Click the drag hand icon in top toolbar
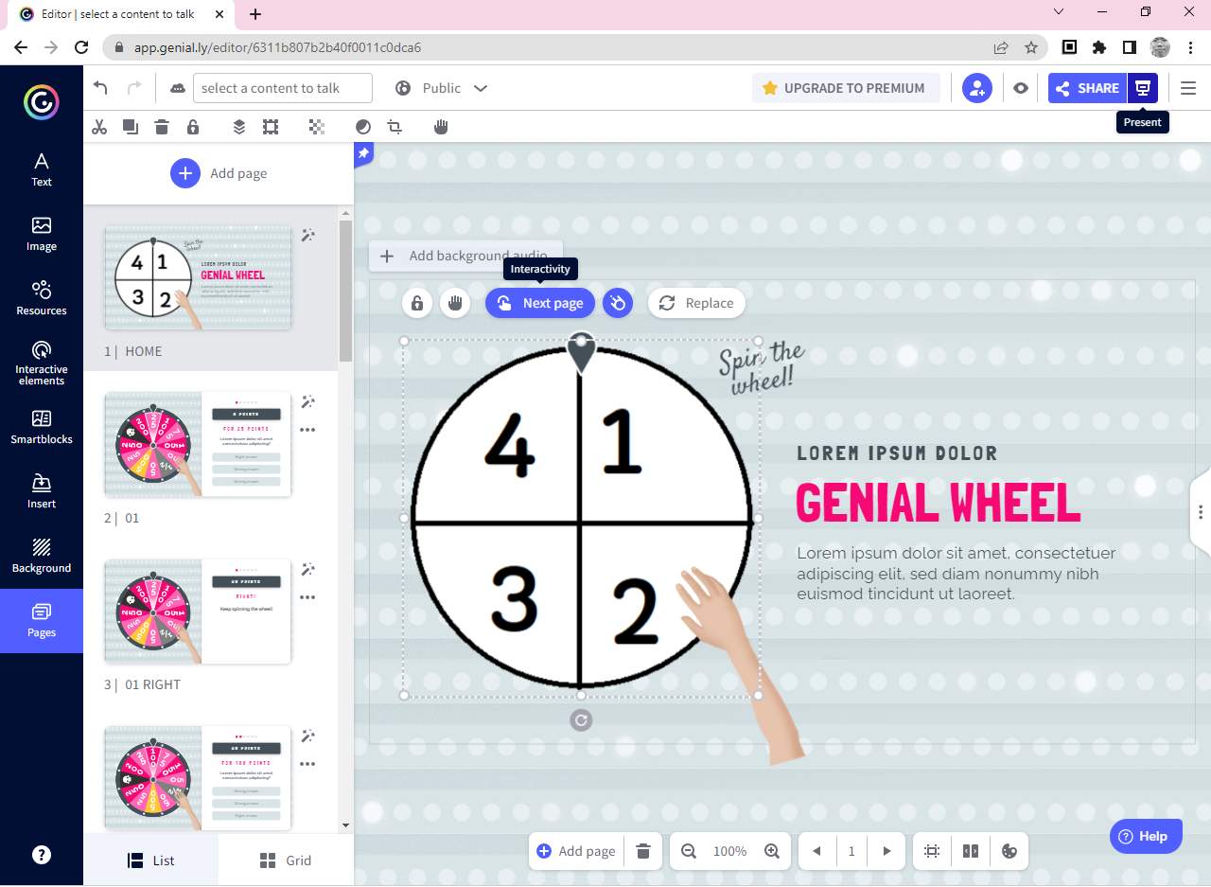 coord(441,127)
